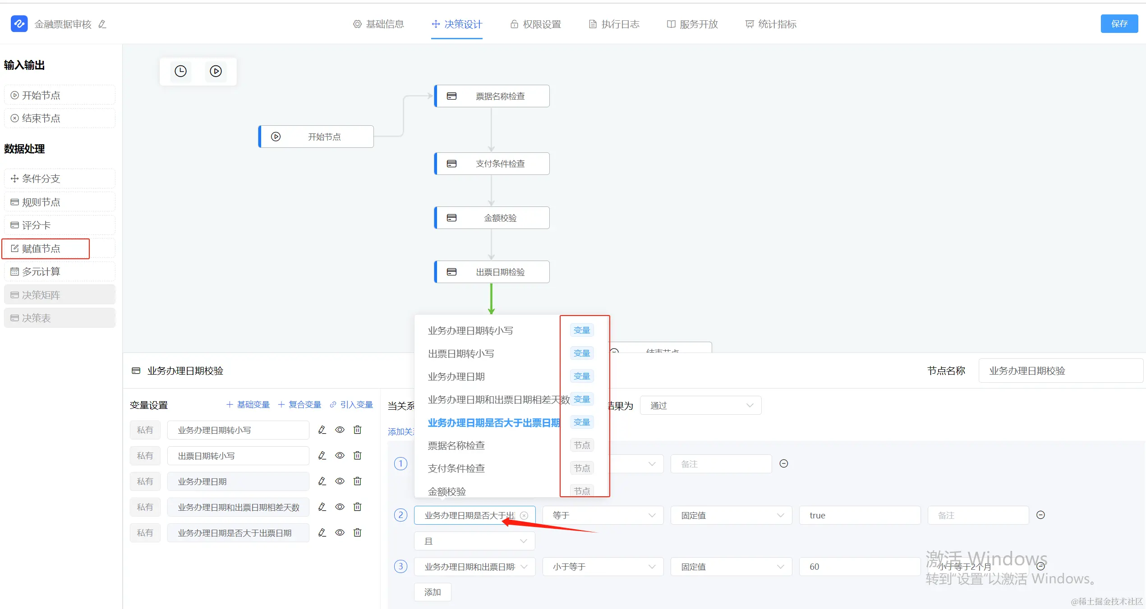This screenshot has width=1146, height=609.
Task: Click the history clock icon on canvas toolbar
Action: point(180,71)
